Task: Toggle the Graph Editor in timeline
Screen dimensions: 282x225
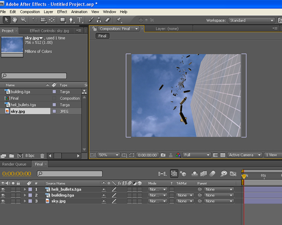Action: pos(233,174)
